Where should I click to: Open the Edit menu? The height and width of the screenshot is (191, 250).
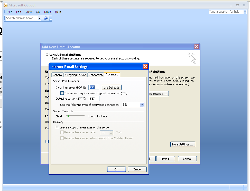pos(19,12)
